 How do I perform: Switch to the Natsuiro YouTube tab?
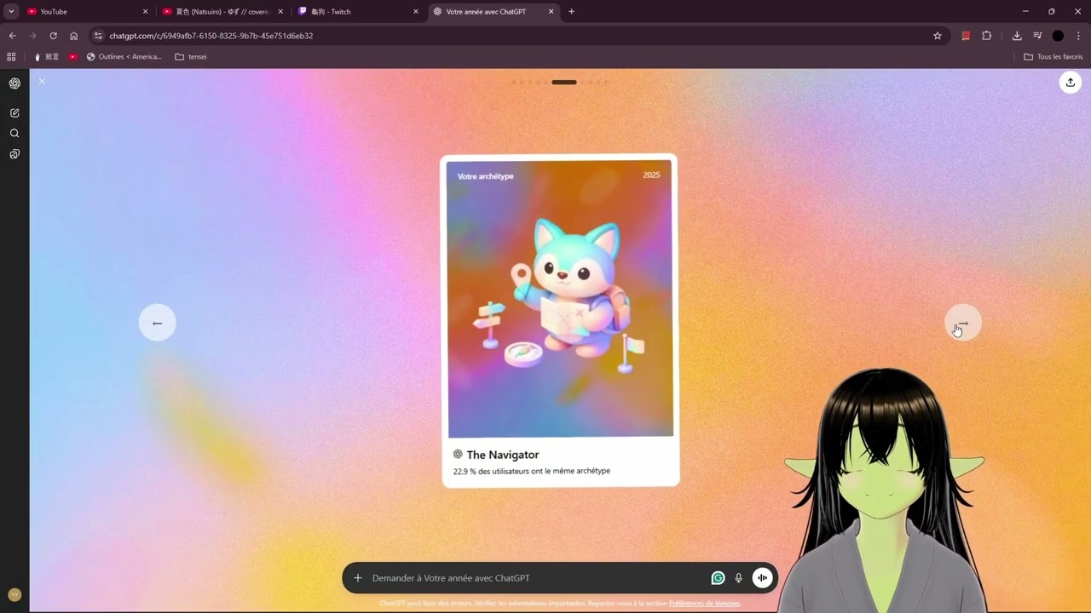[220, 12]
